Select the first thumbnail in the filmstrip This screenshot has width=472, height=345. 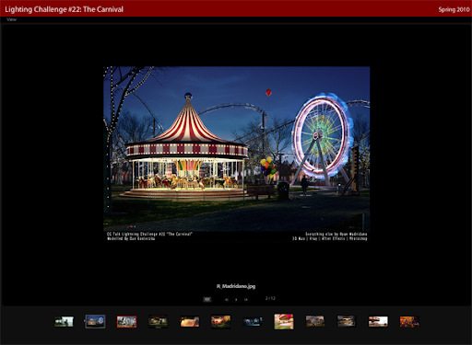[64, 322]
